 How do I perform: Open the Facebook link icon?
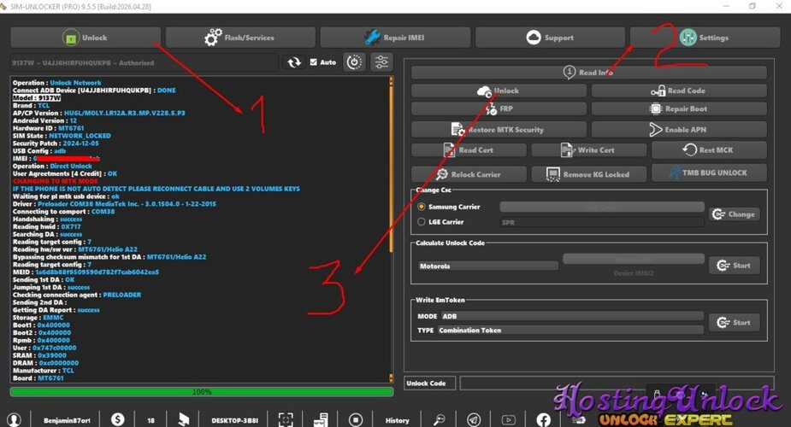tap(543, 419)
